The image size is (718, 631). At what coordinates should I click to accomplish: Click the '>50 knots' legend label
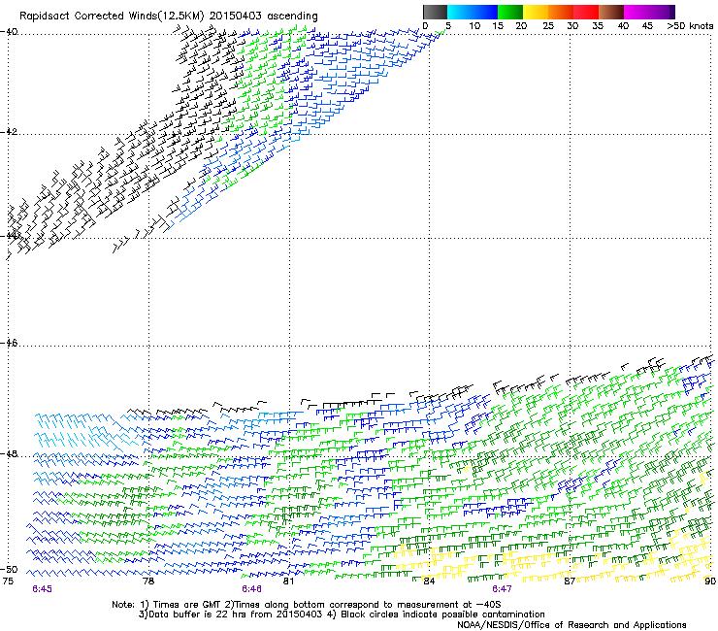click(x=690, y=26)
